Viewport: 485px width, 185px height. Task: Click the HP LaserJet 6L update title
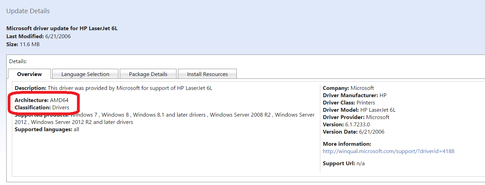pos(62,28)
